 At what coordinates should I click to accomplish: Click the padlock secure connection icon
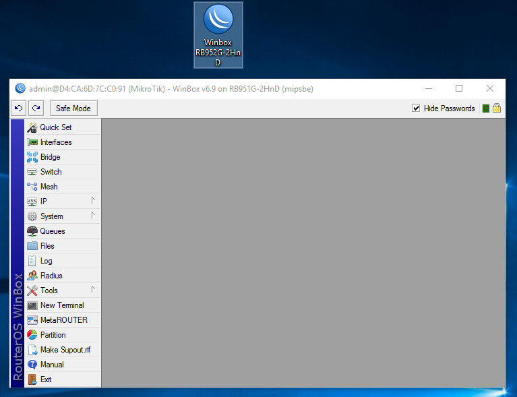tap(497, 108)
